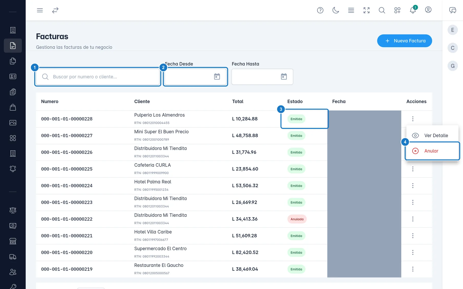
Task: Open the notifications bell icon
Action: pos(413,10)
